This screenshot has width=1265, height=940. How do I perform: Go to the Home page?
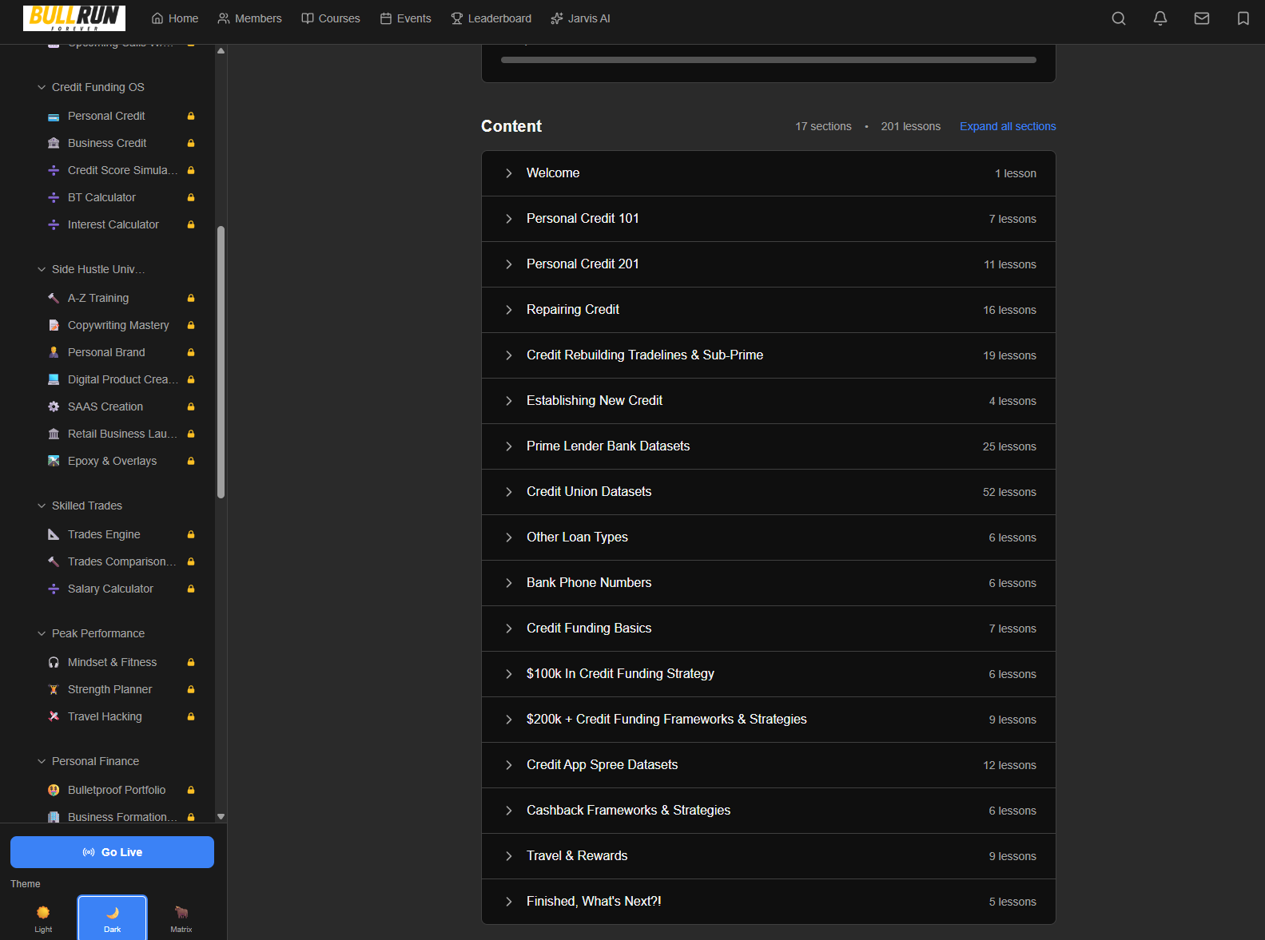175,18
